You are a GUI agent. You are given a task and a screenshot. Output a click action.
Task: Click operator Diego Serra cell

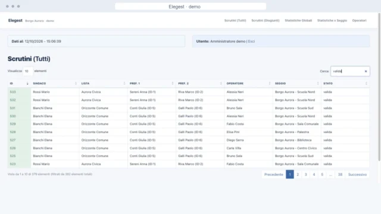249,140
